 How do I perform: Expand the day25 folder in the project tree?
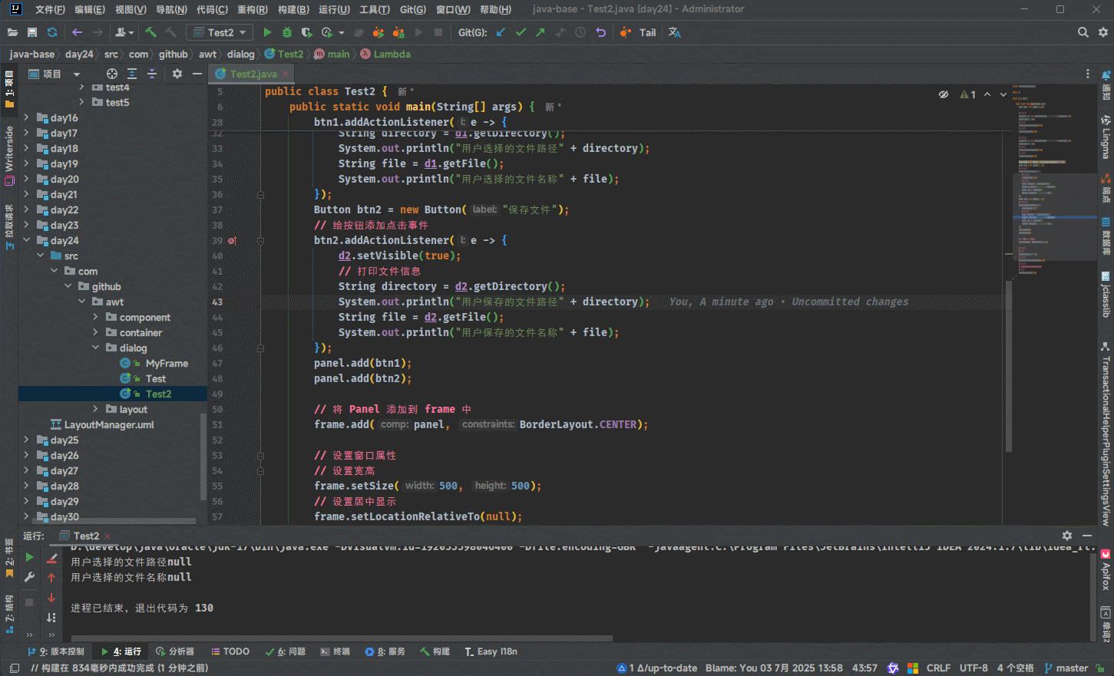coord(26,440)
